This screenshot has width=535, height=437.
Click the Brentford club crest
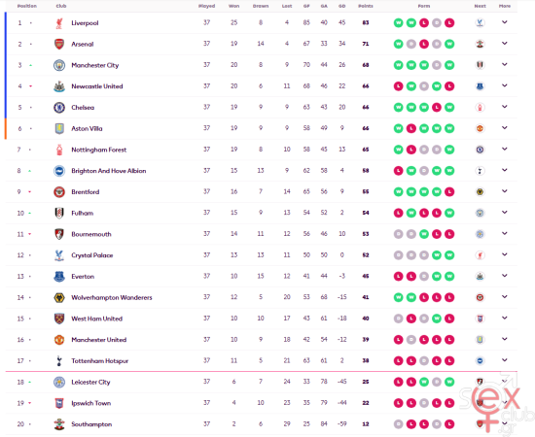(59, 192)
